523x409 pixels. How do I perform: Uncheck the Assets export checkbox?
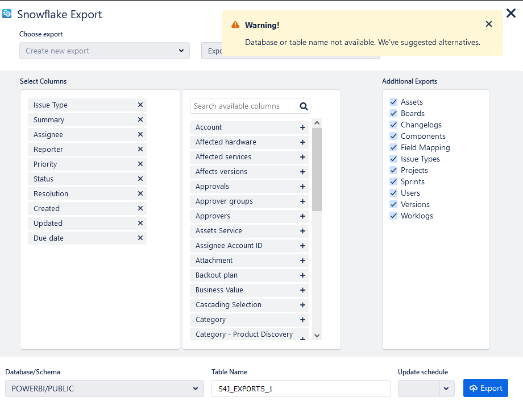click(393, 102)
